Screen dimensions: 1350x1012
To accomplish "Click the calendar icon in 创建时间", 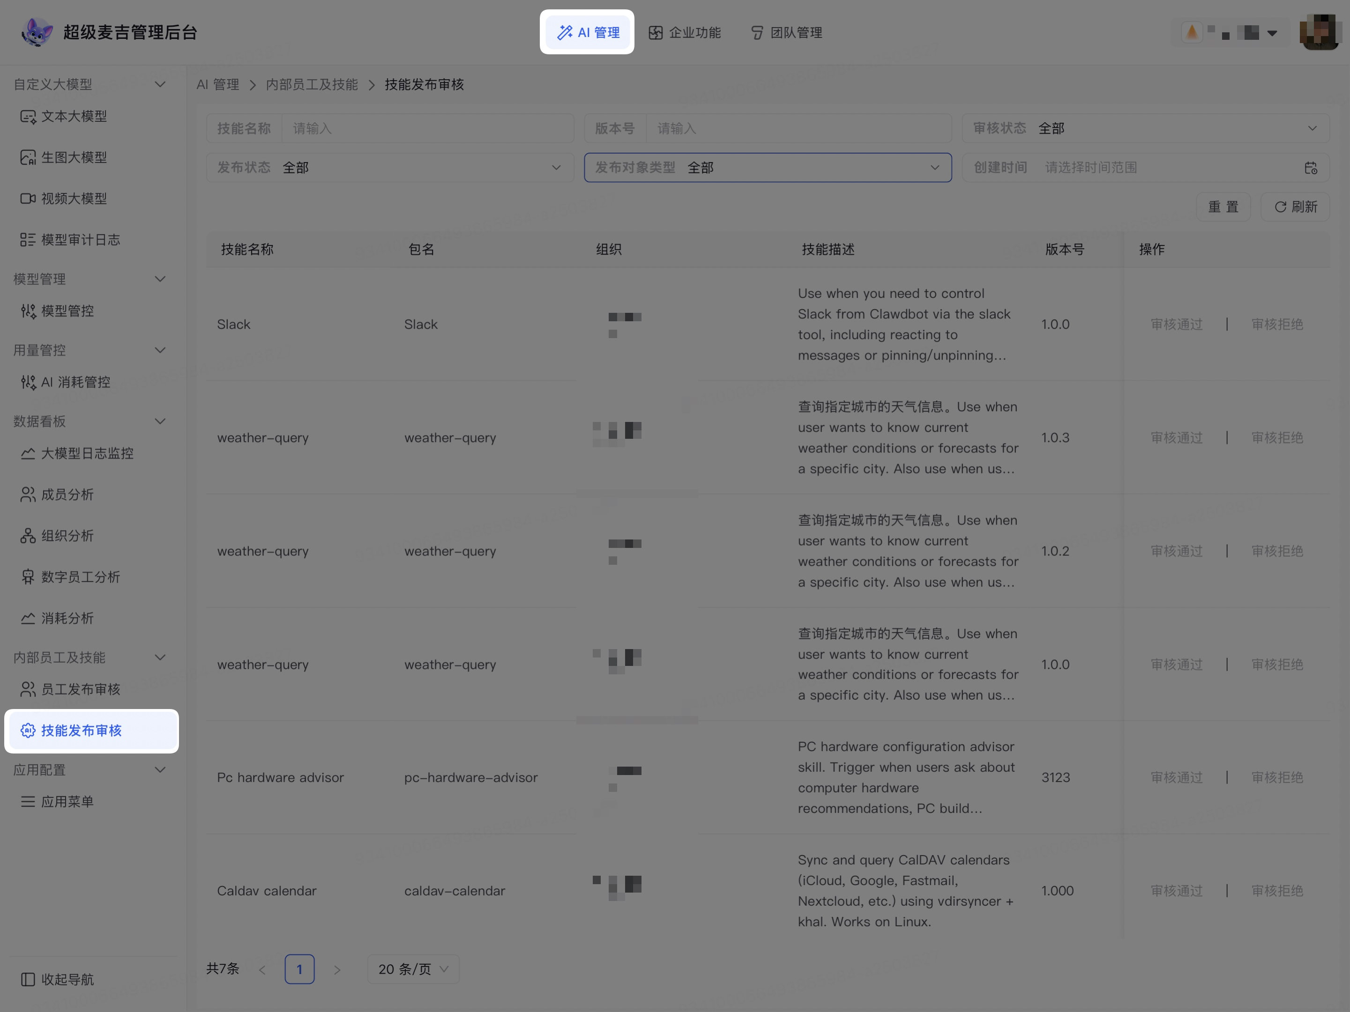I will click(x=1310, y=168).
